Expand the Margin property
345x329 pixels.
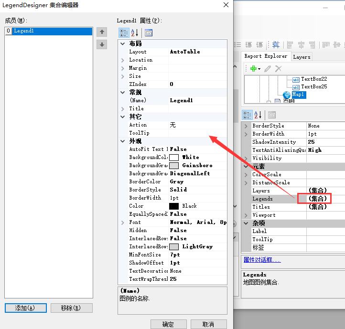click(x=122, y=68)
